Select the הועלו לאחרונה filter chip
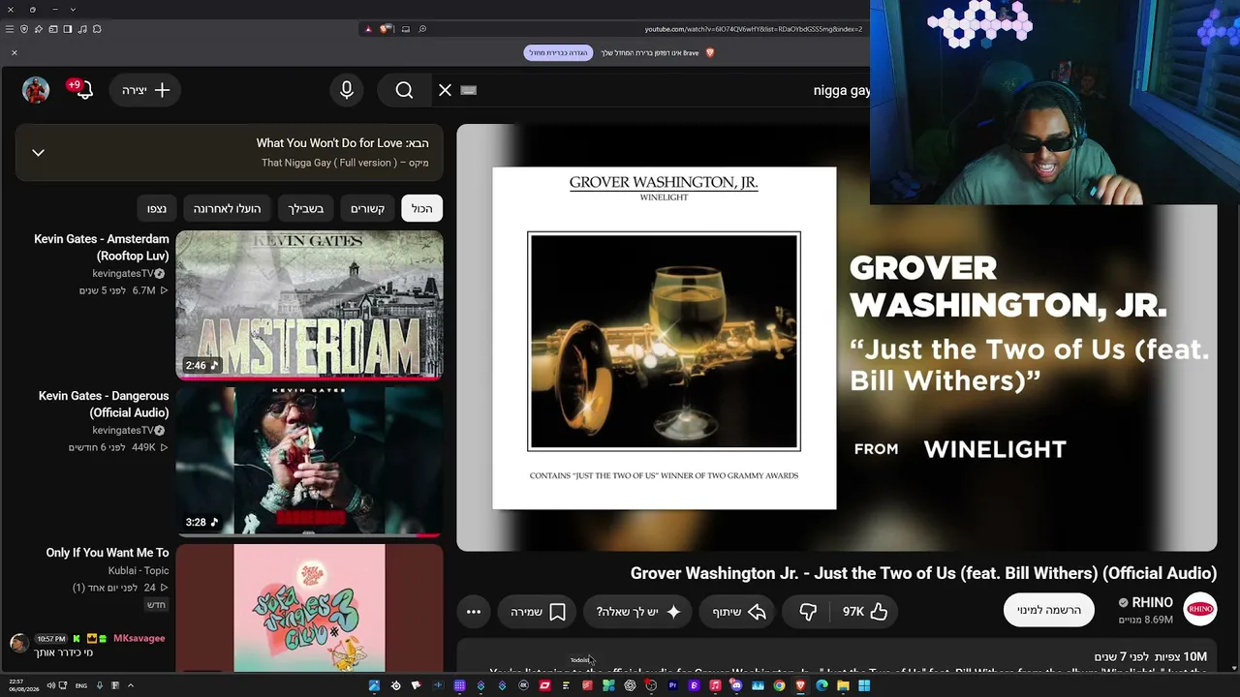 coord(227,208)
